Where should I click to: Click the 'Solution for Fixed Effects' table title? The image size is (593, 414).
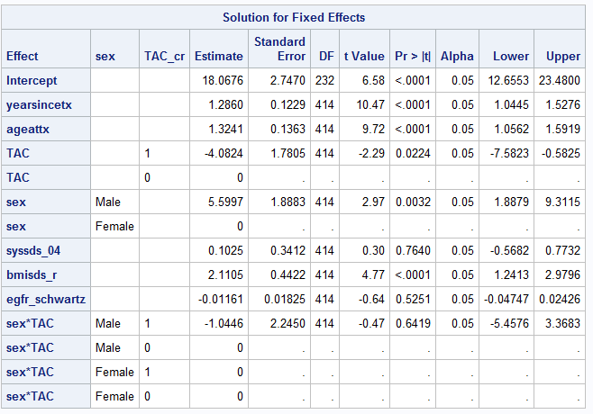tap(294, 17)
